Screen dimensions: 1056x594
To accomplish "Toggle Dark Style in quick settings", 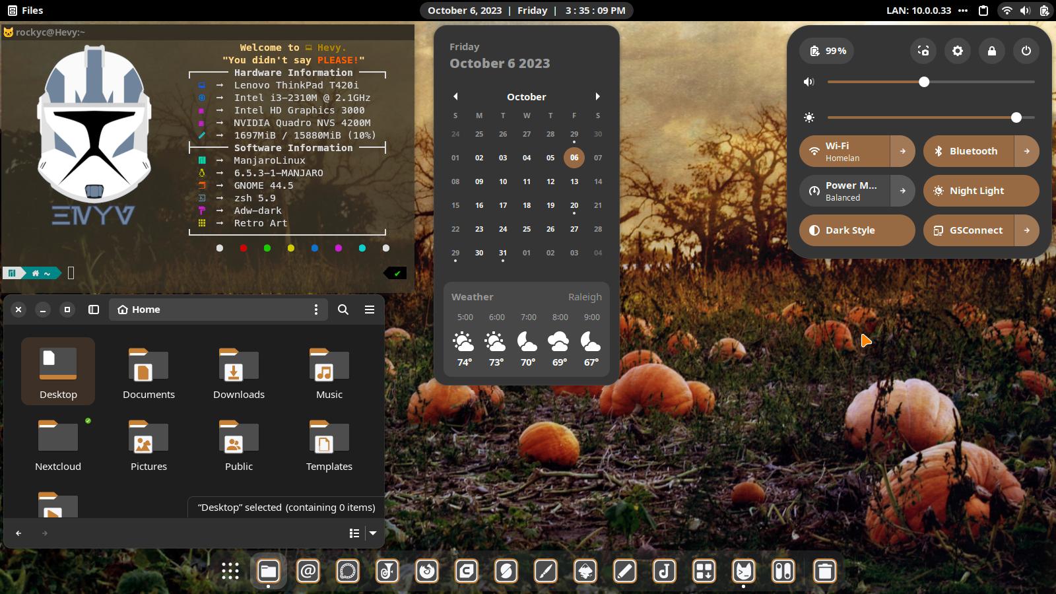I will [x=857, y=230].
